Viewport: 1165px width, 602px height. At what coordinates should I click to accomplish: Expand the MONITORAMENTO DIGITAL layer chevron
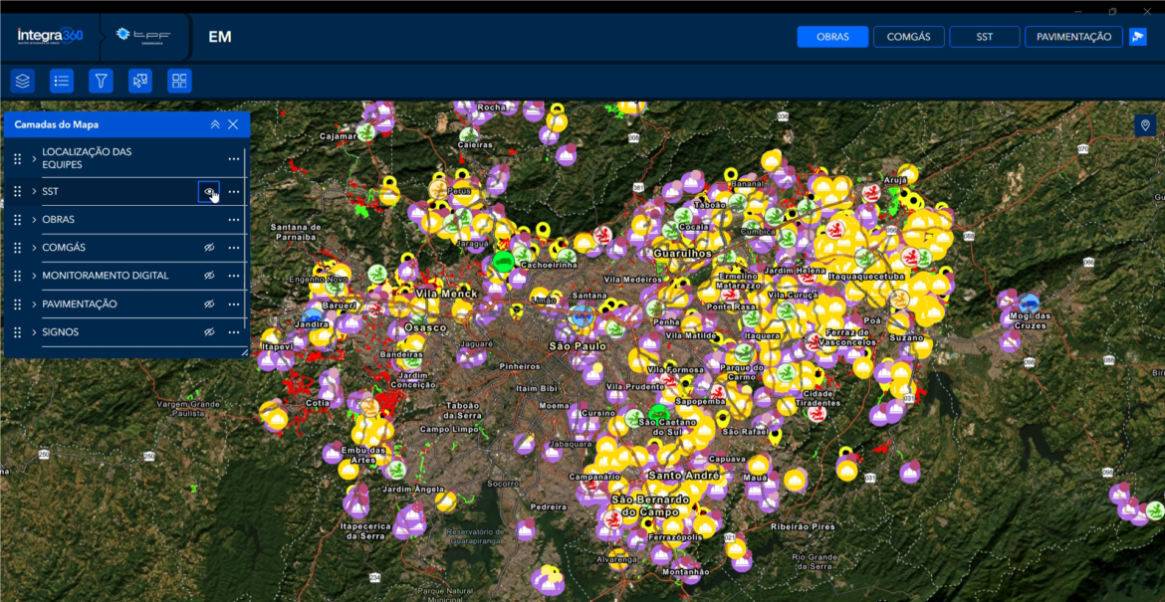(34, 277)
